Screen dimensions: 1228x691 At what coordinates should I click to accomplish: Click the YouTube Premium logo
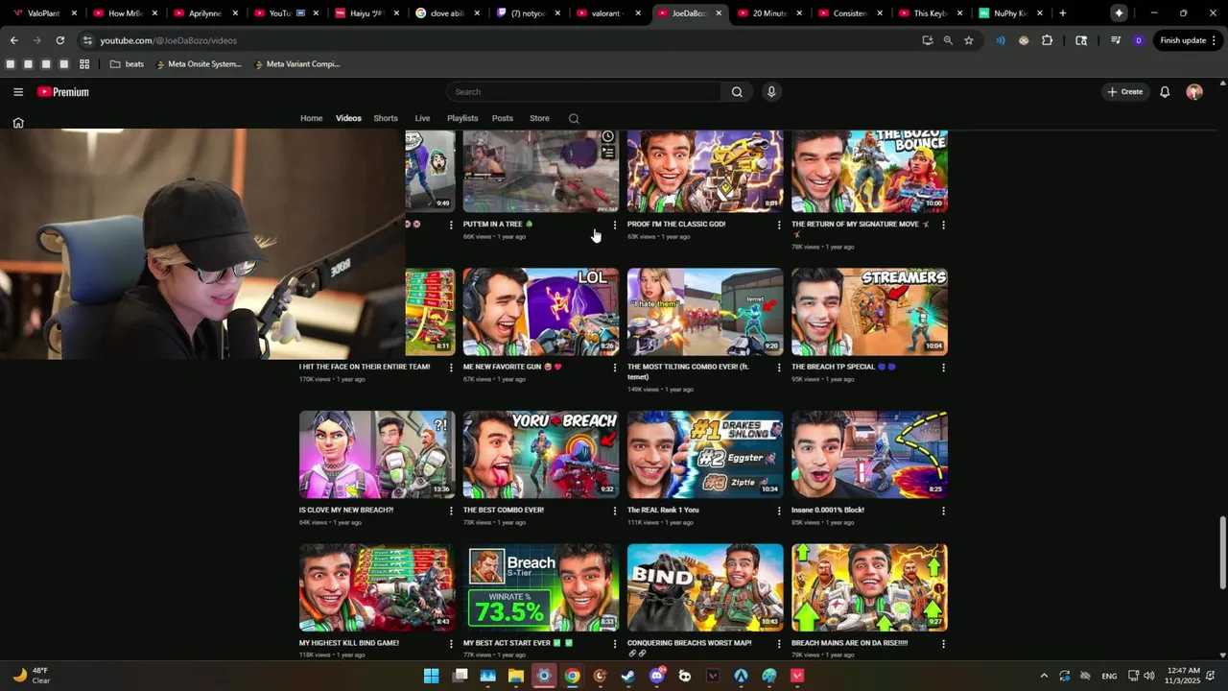coord(63,92)
